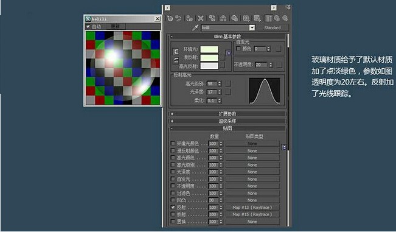
Task: Click map slot square beside 不透明度 value
Action: pos(279,65)
